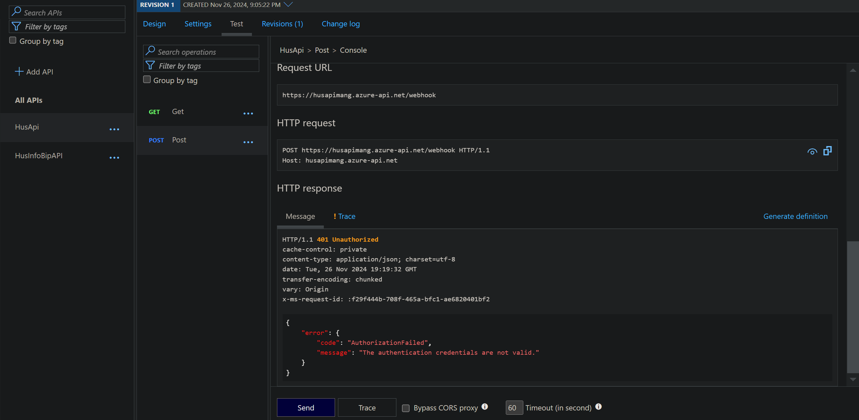The width and height of the screenshot is (859, 420).
Task: Click the 401 Unauthorized status text
Action: (348, 239)
